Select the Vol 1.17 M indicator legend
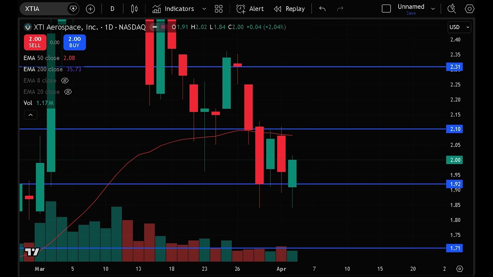Image resolution: width=493 pixels, height=277 pixels. pyautogui.click(x=39, y=103)
